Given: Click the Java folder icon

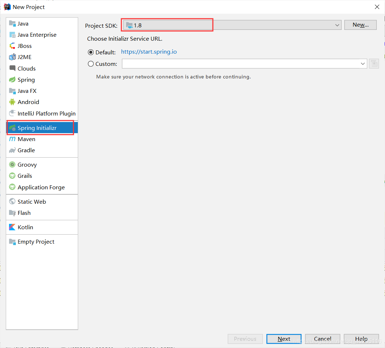Looking at the screenshot, I should point(12,23).
